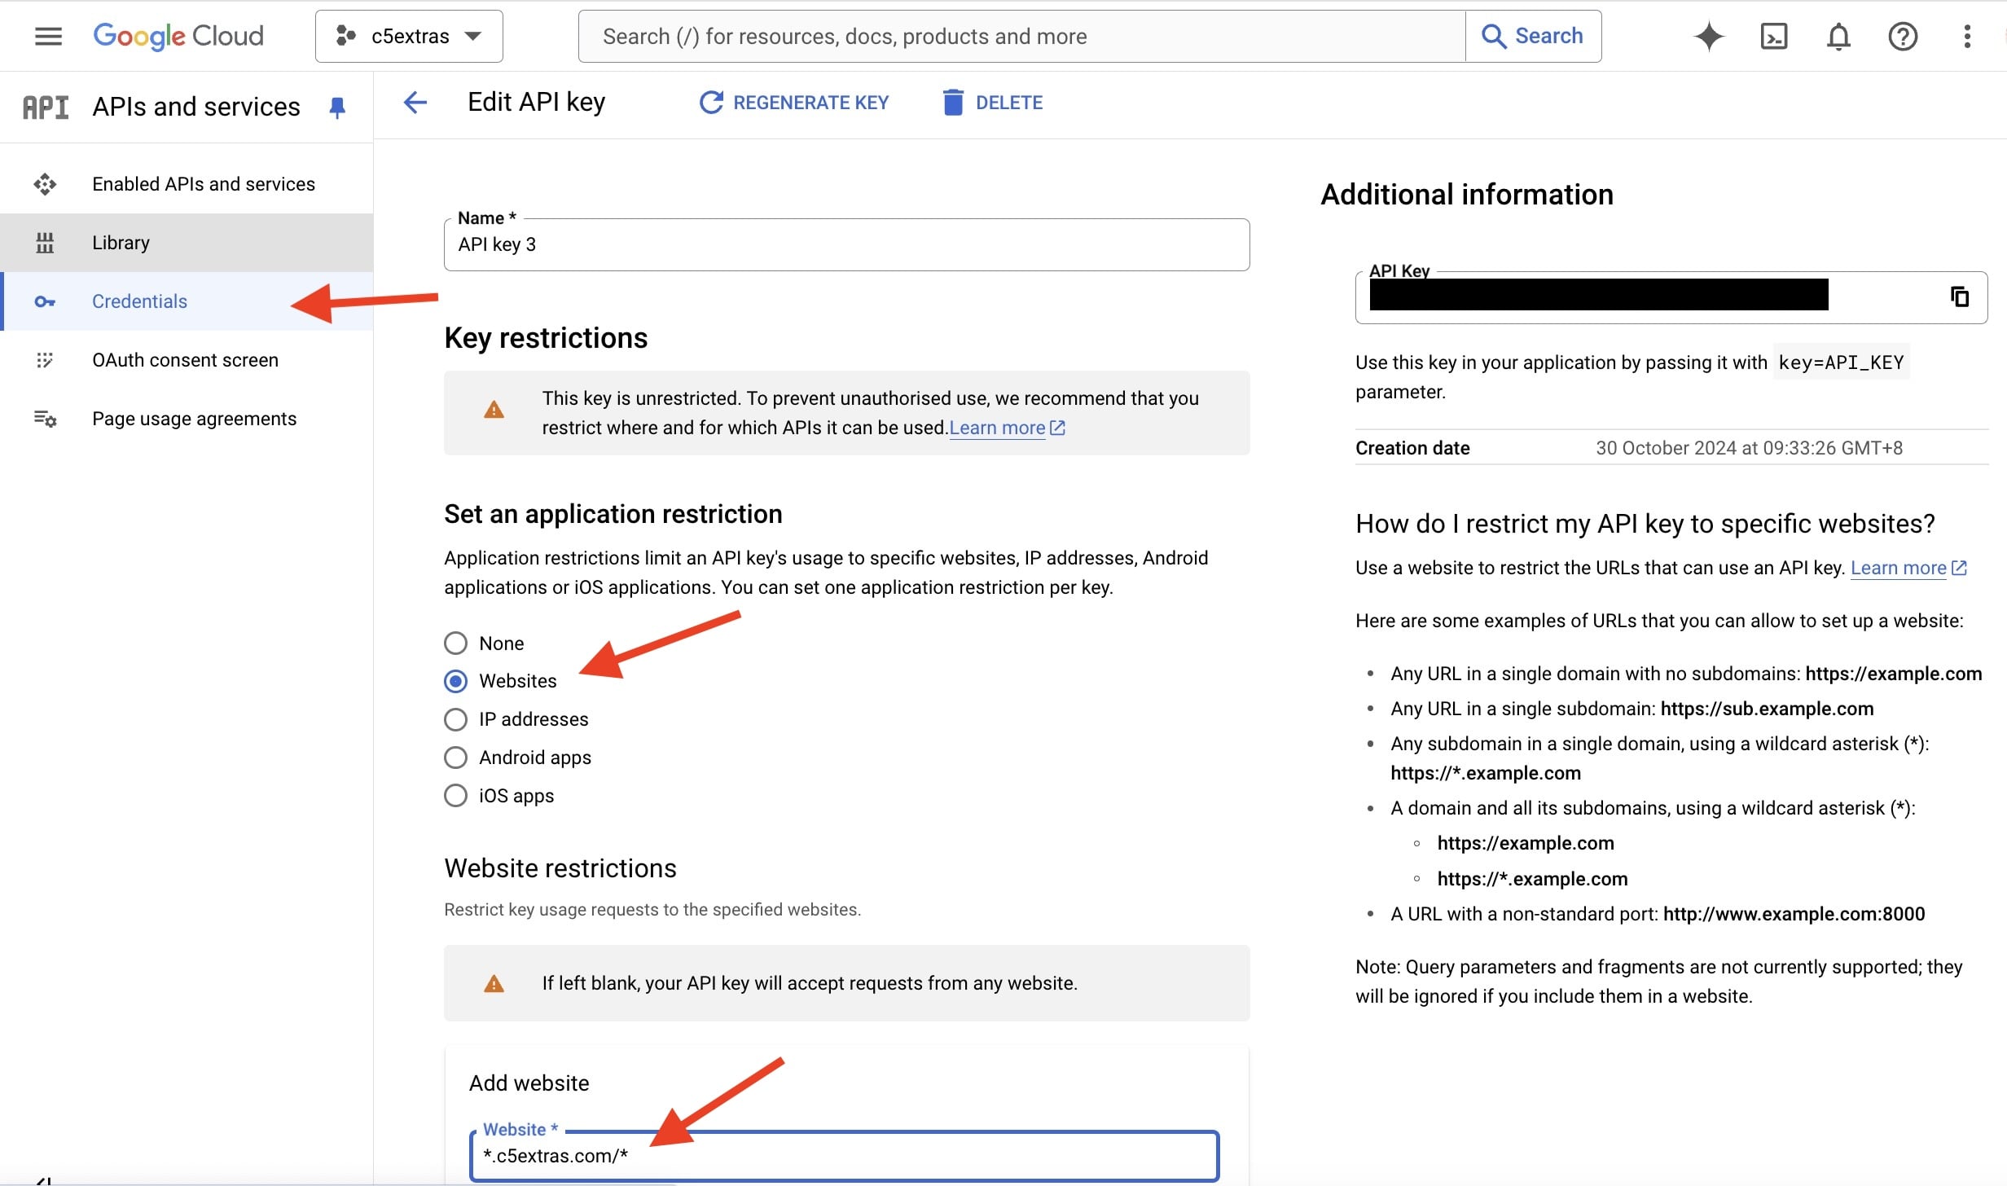Click the Name field containing API key 3
Viewport: 2007px width, 1186px height.
845,244
